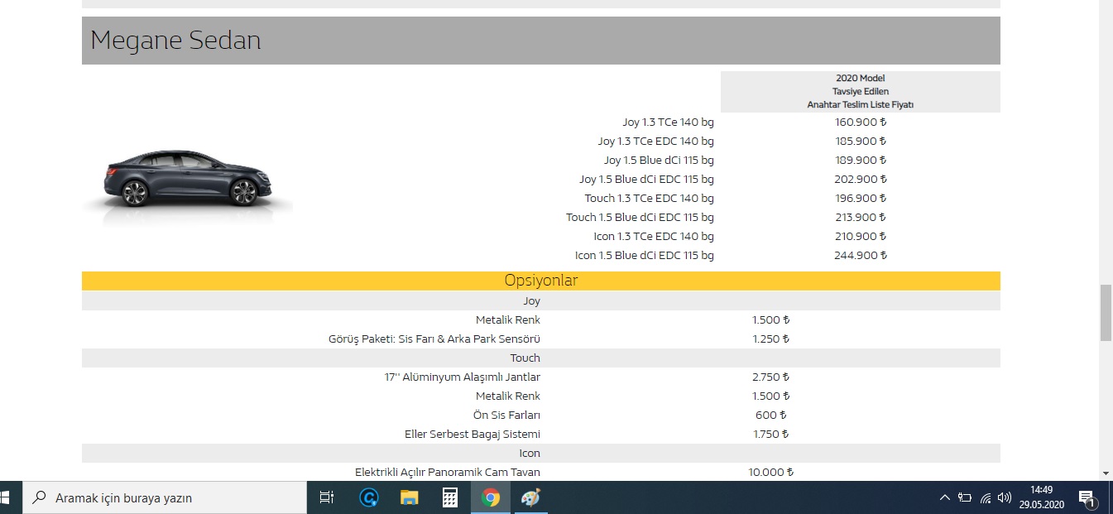
Task: Click the battery icon in system tray
Action: coord(965,497)
